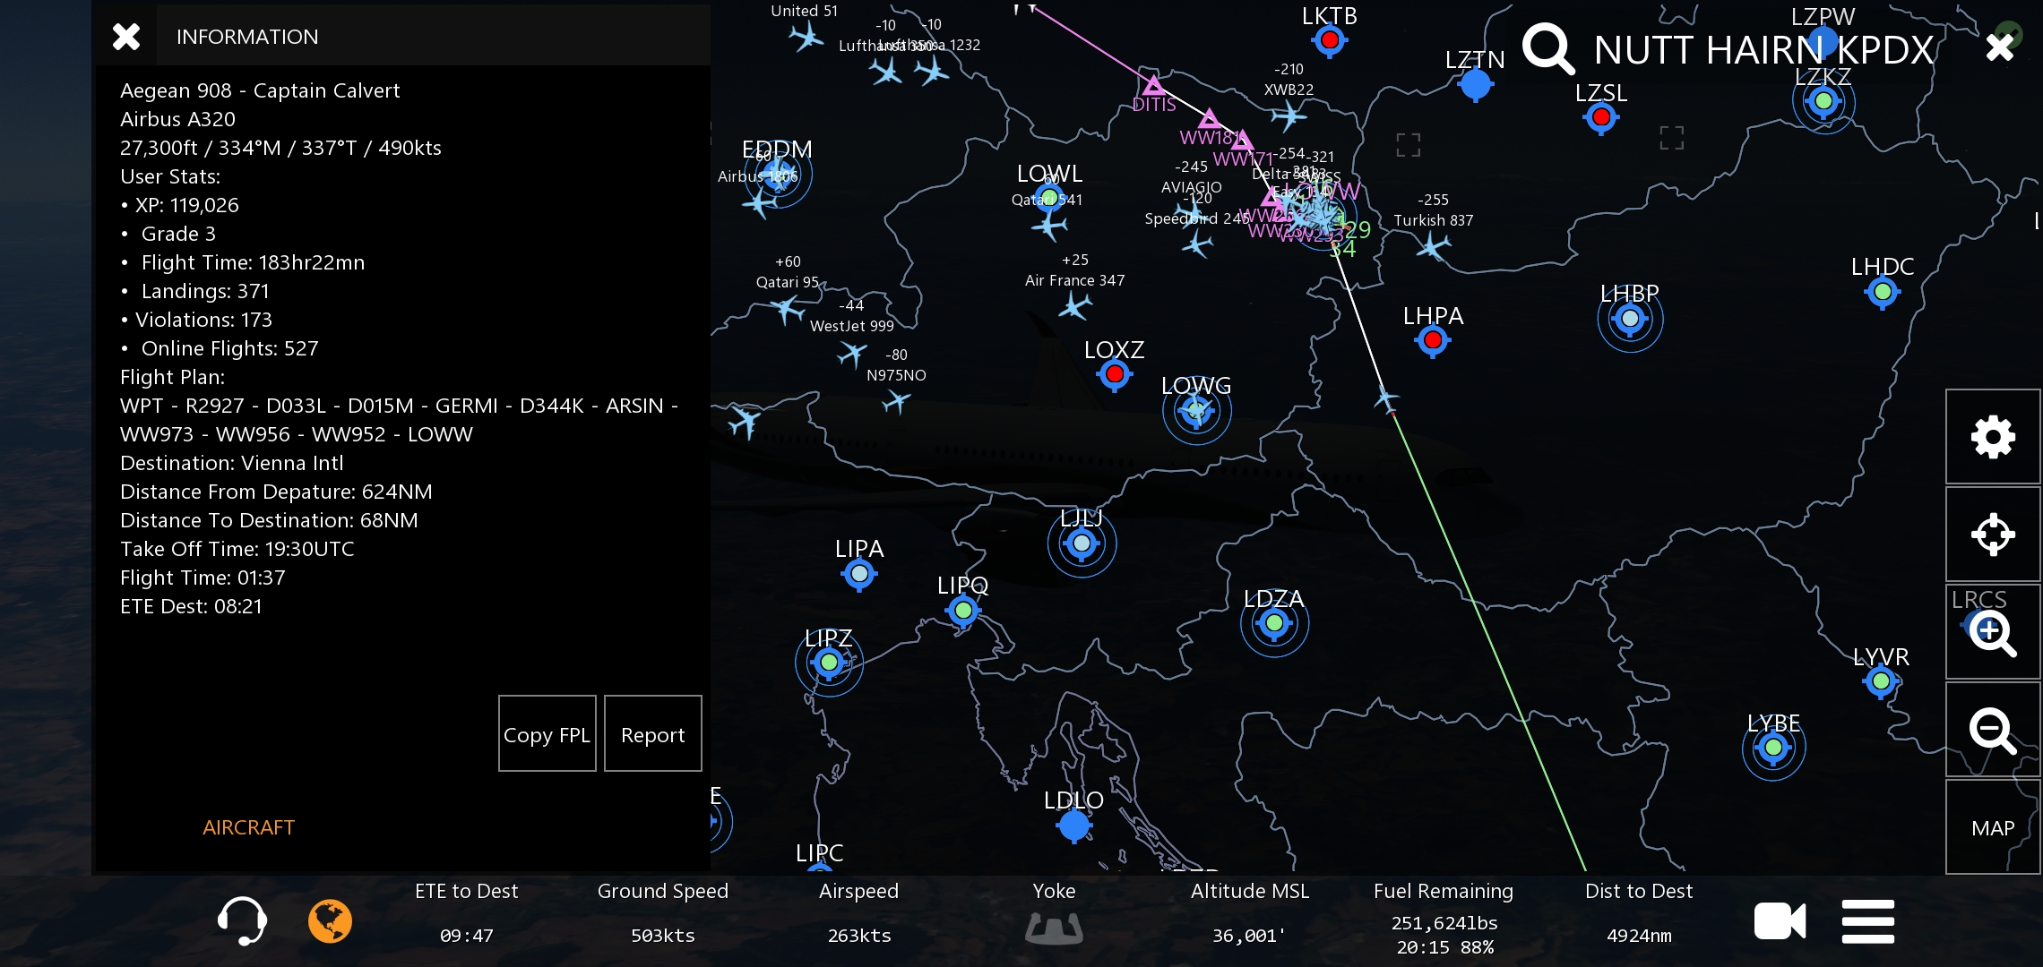Tap the orange globe icon
Screen dimensions: 2043x967
tap(330, 920)
